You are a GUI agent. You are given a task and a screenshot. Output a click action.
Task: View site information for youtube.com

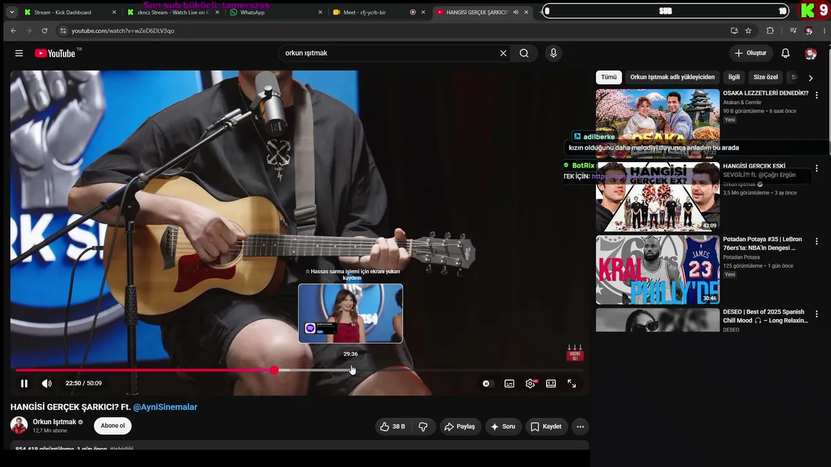pyautogui.click(x=63, y=30)
